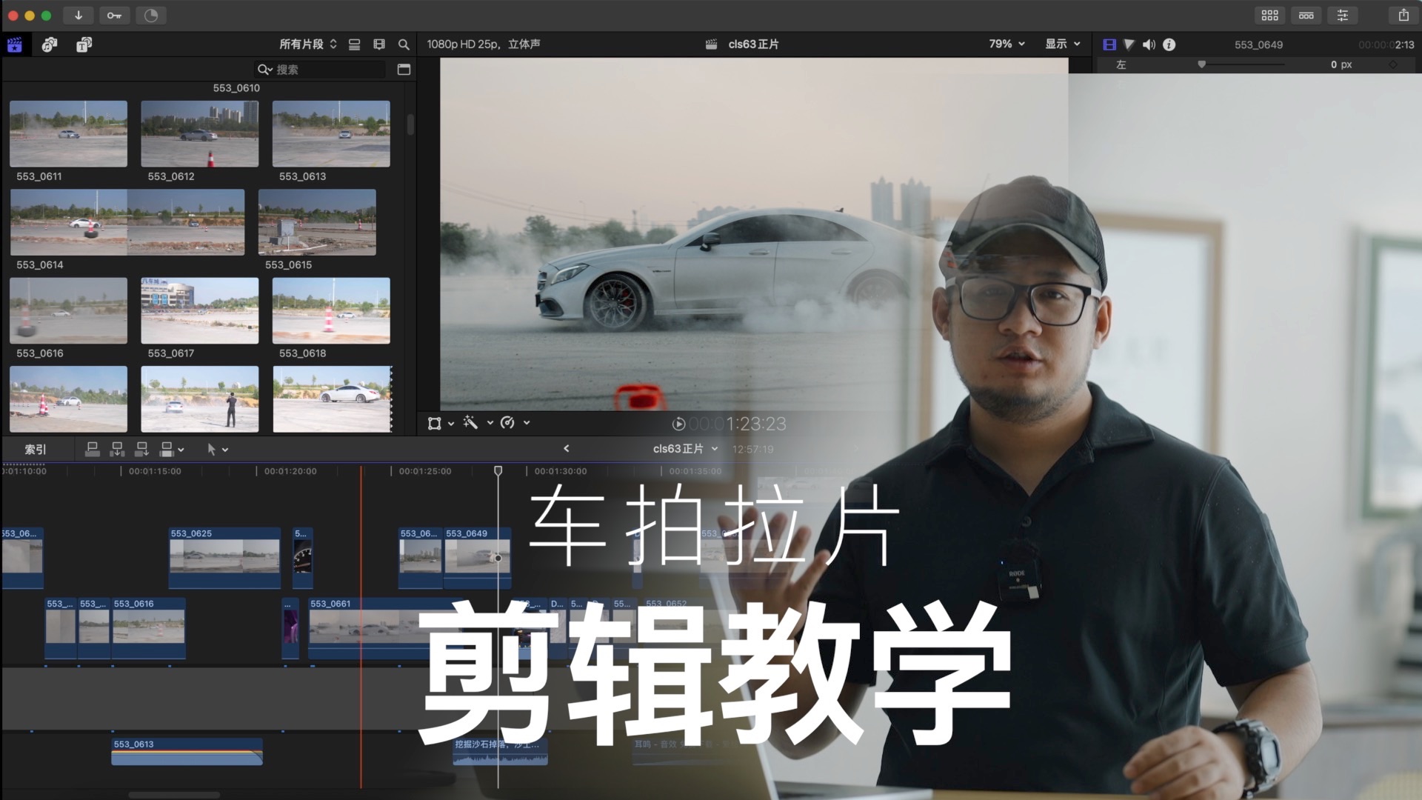Click the browser search magnifier icon
Screen dimensions: 1422x800
click(404, 44)
